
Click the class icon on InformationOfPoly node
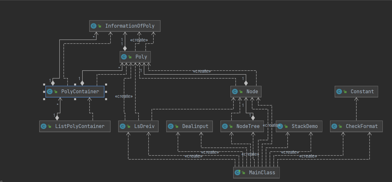[94, 26]
